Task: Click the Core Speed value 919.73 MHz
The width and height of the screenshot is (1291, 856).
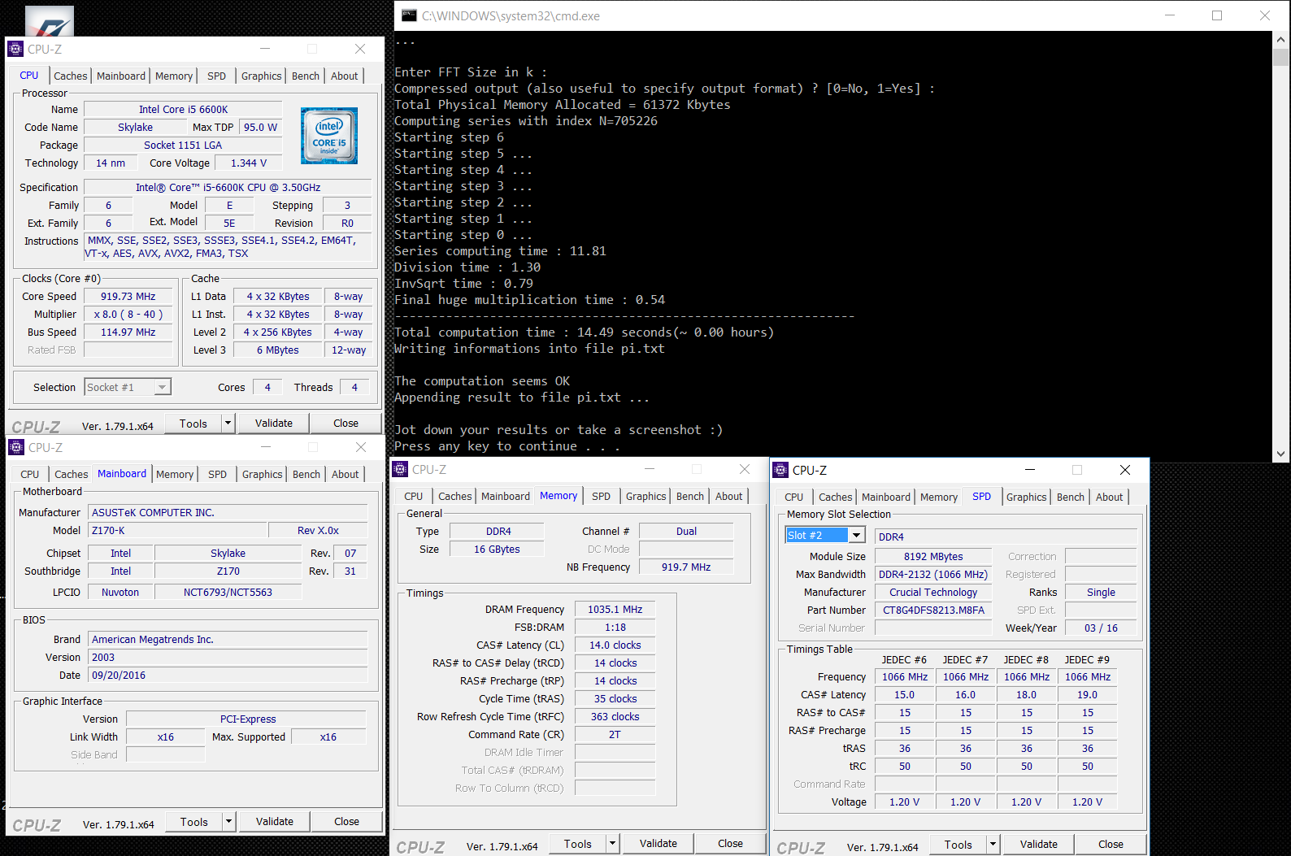Action: point(128,297)
